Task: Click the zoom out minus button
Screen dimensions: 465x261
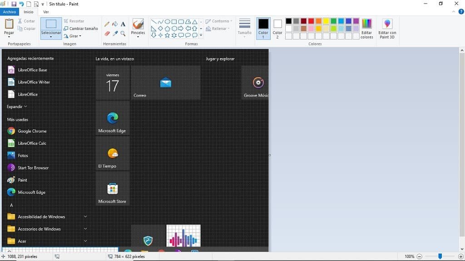Action: tap(419, 256)
